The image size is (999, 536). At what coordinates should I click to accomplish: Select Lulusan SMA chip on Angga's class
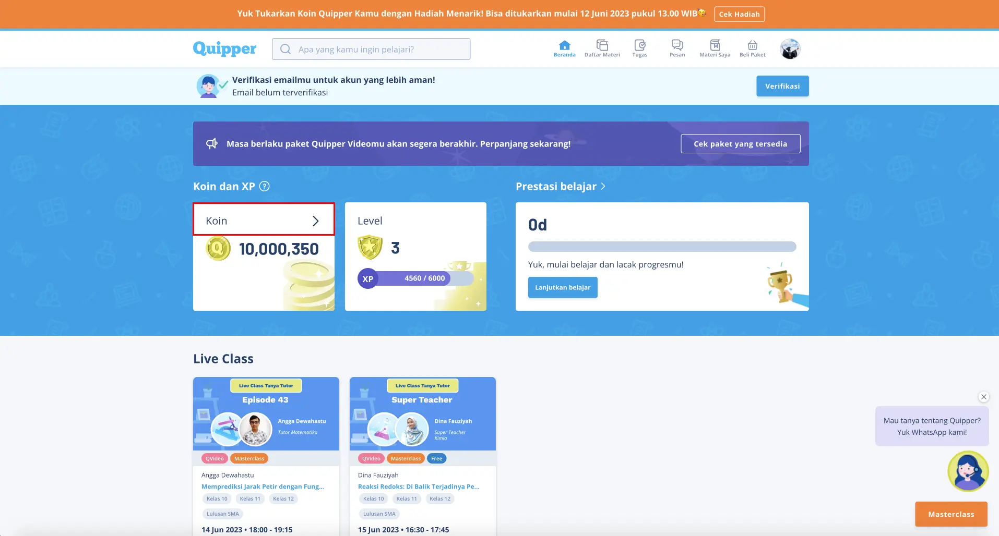coord(223,514)
